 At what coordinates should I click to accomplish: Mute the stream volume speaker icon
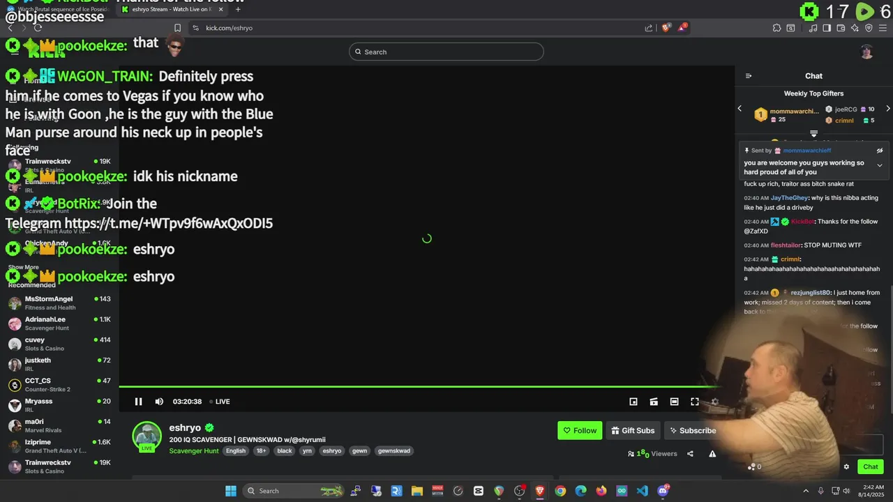[159, 402]
